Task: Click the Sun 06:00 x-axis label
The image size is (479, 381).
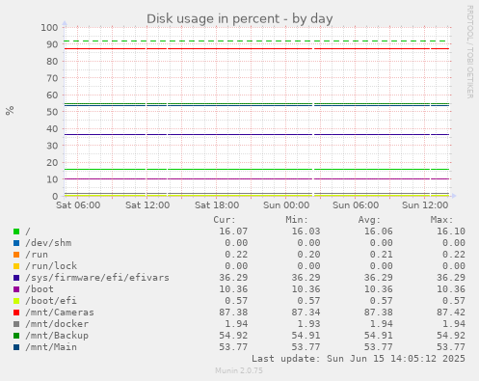Action: coord(356,205)
